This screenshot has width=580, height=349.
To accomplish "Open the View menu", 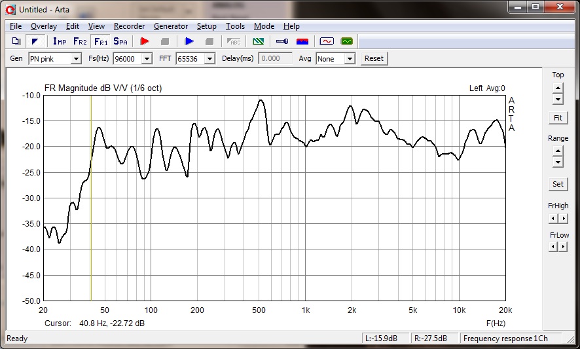I will click(96, 26).
